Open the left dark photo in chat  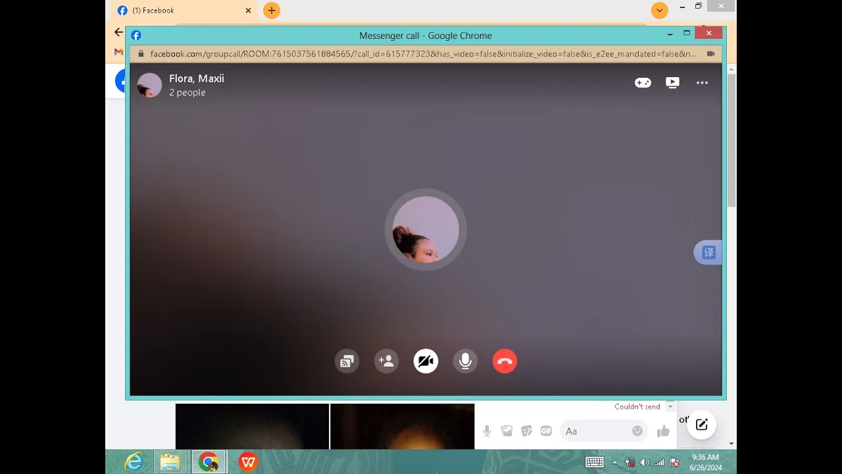click(x=252, y=427)
